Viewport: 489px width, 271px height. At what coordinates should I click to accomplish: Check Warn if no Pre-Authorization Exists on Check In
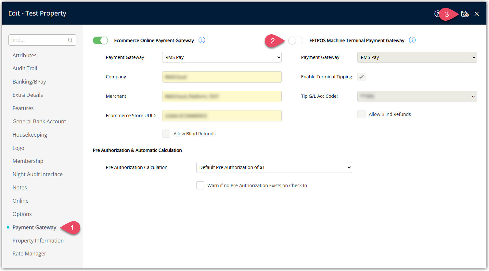click(x=200, y=186)
